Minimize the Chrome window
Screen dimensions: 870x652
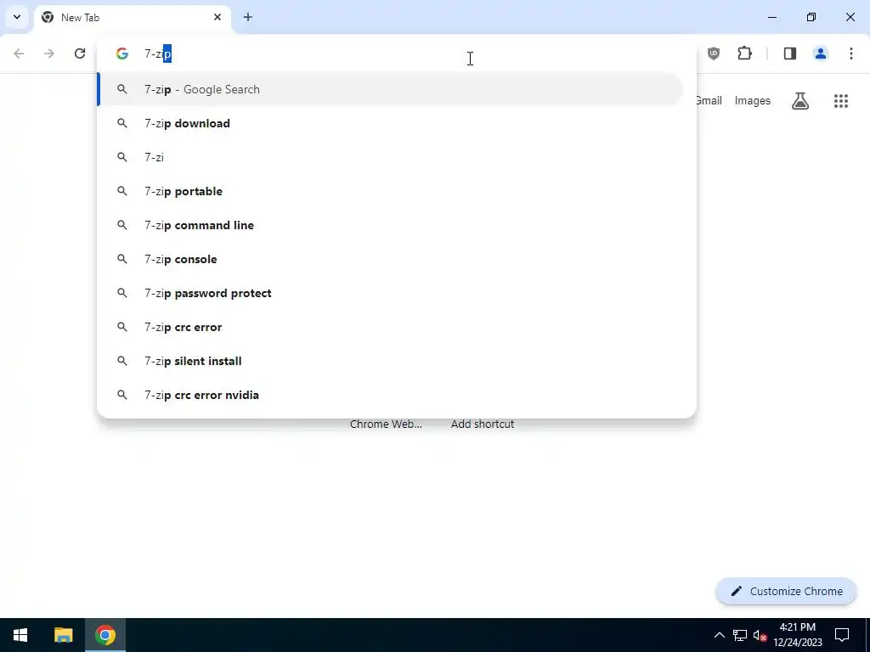pyautogui.click(x=771, y=17)
